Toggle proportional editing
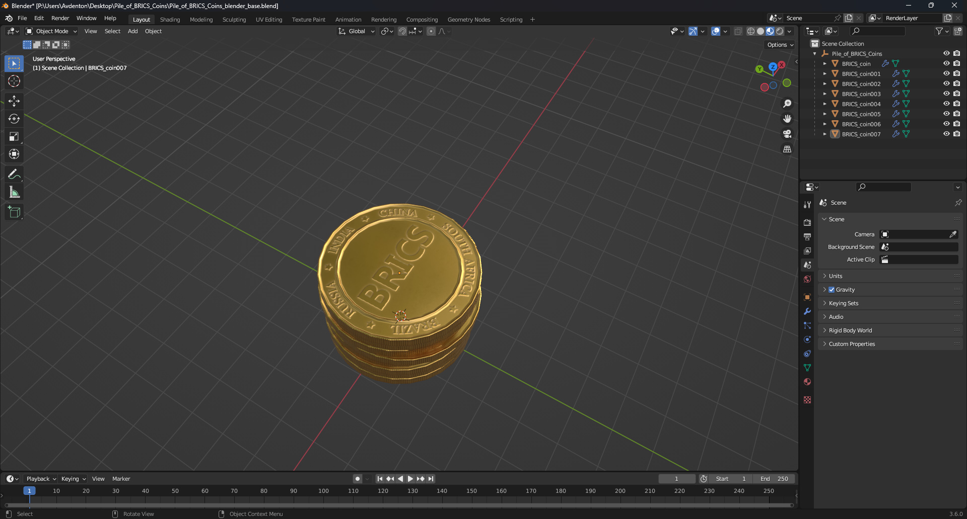 431,31
